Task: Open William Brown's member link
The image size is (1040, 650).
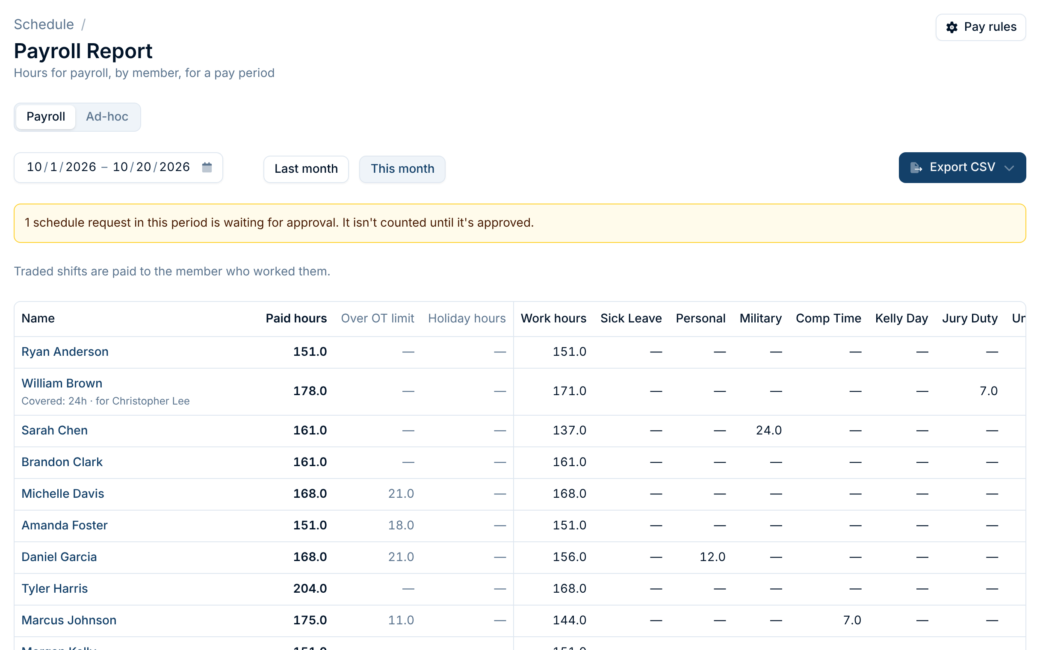Action: click(62, 383)
